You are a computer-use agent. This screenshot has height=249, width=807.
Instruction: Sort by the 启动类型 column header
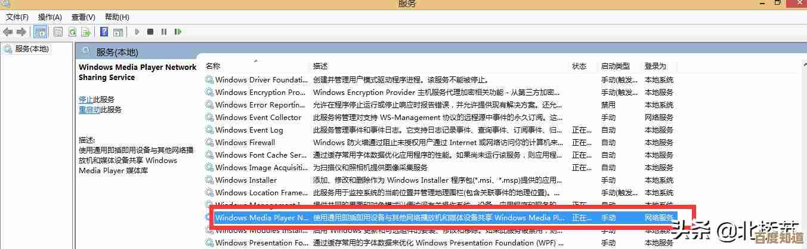pyautogui.click(x=615, y=66)
